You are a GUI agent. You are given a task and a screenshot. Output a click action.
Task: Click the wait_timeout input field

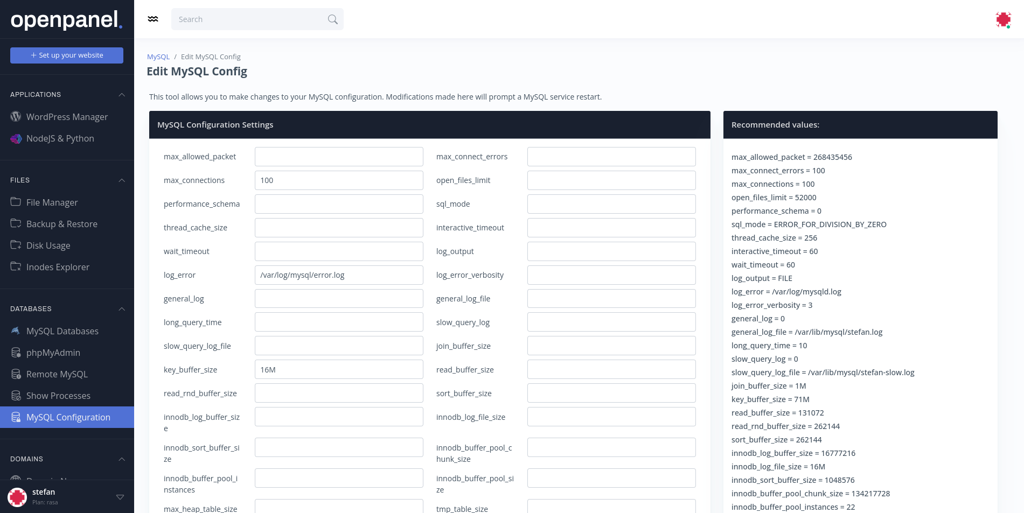coord(339,251)
